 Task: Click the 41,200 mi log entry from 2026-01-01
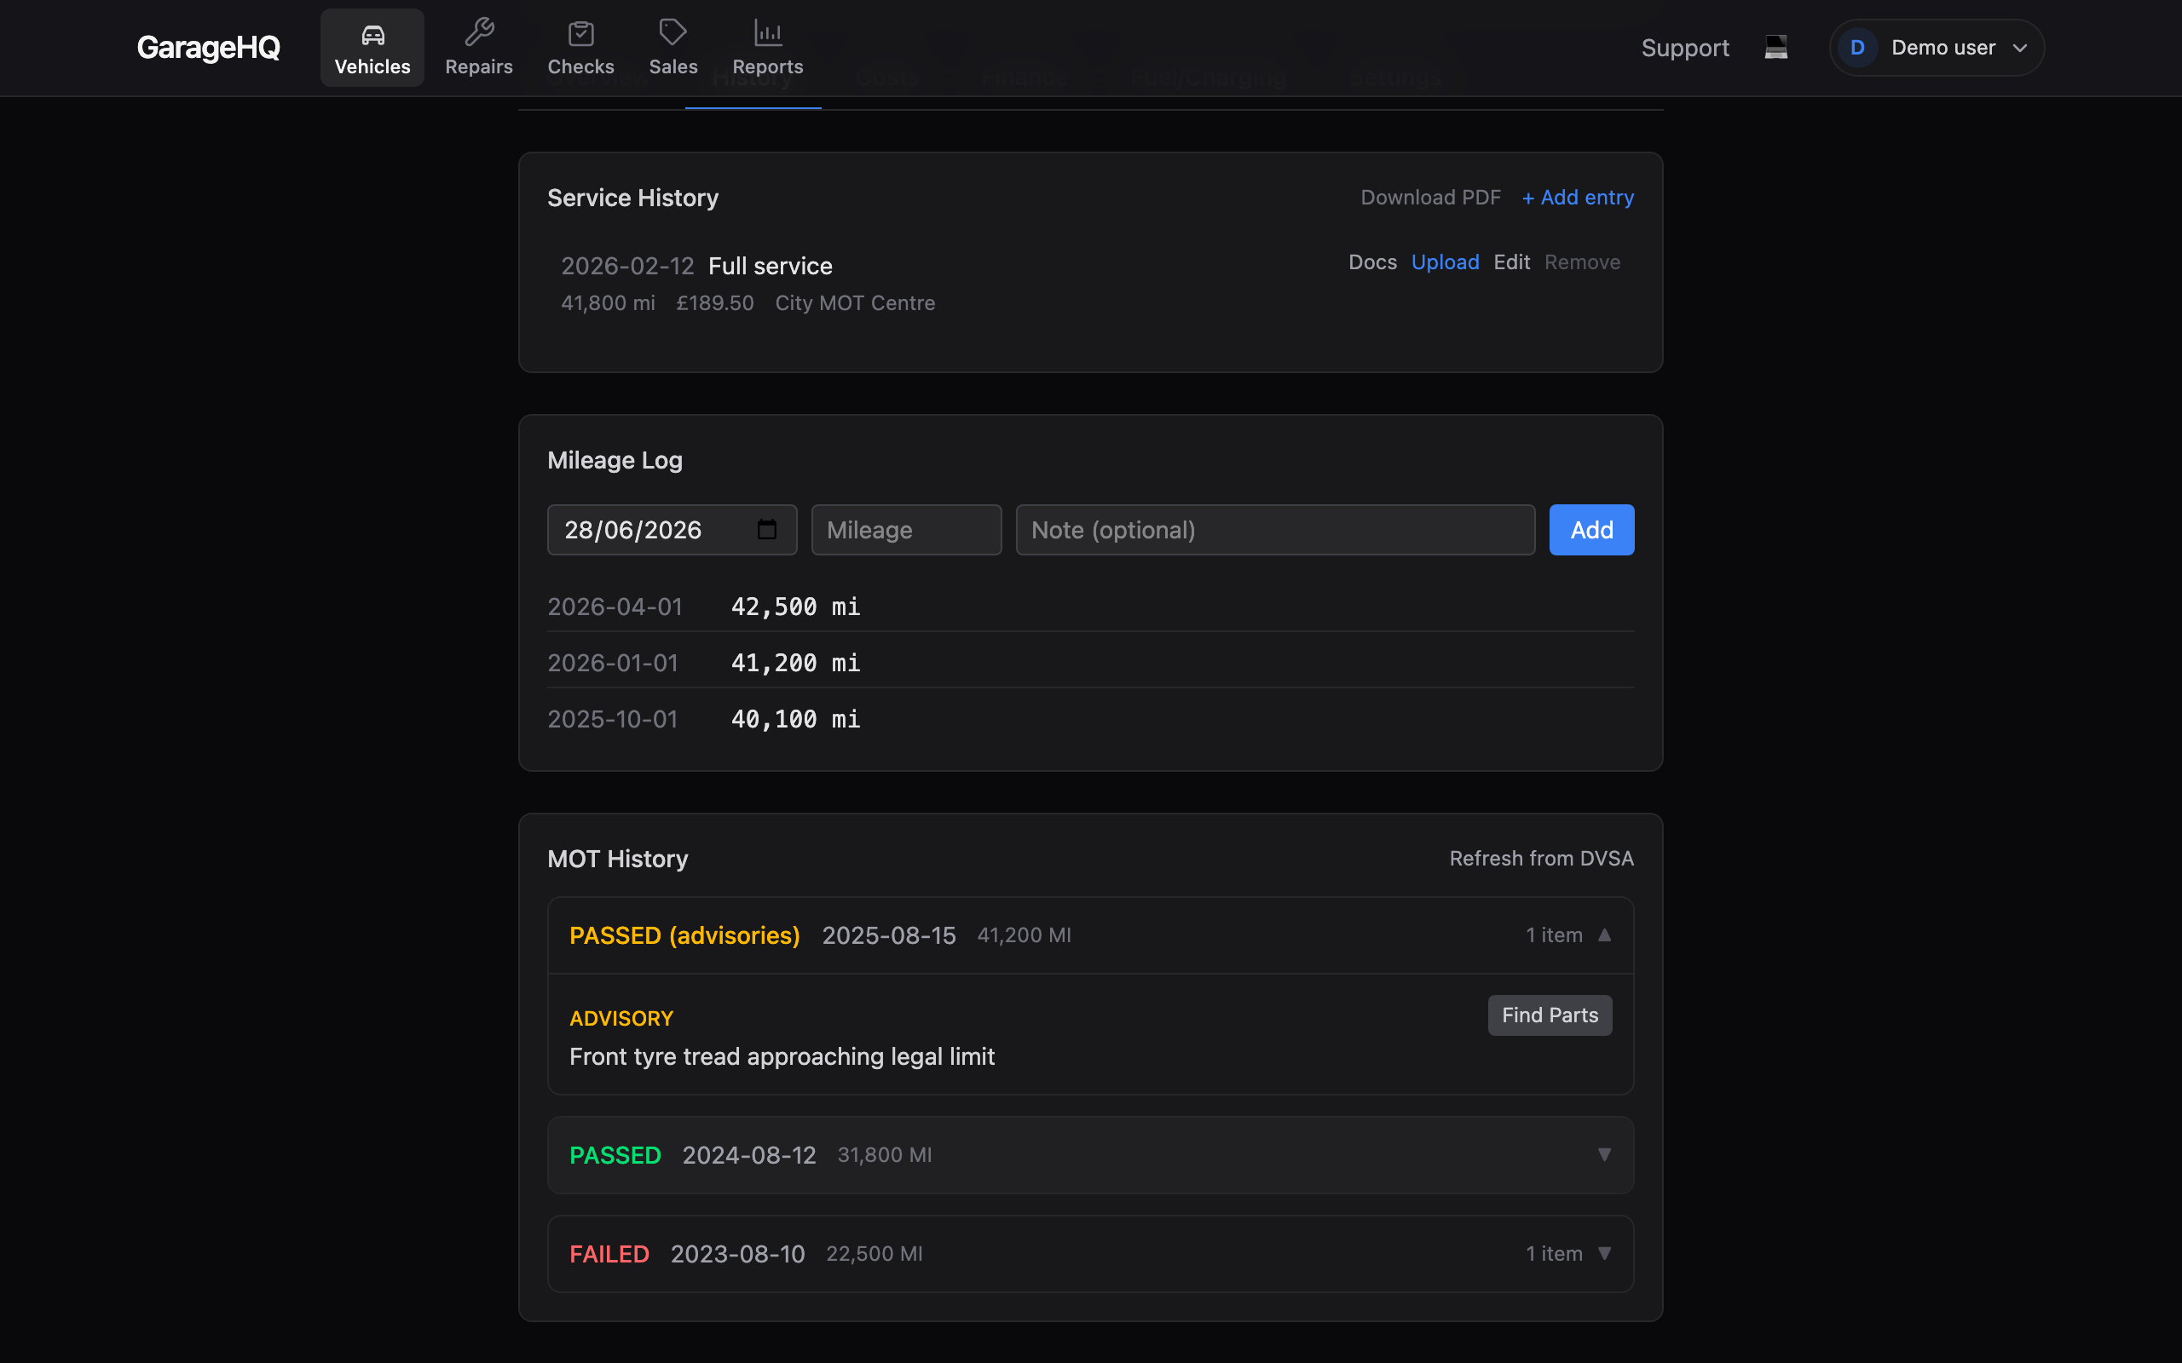coord(1090,663)
